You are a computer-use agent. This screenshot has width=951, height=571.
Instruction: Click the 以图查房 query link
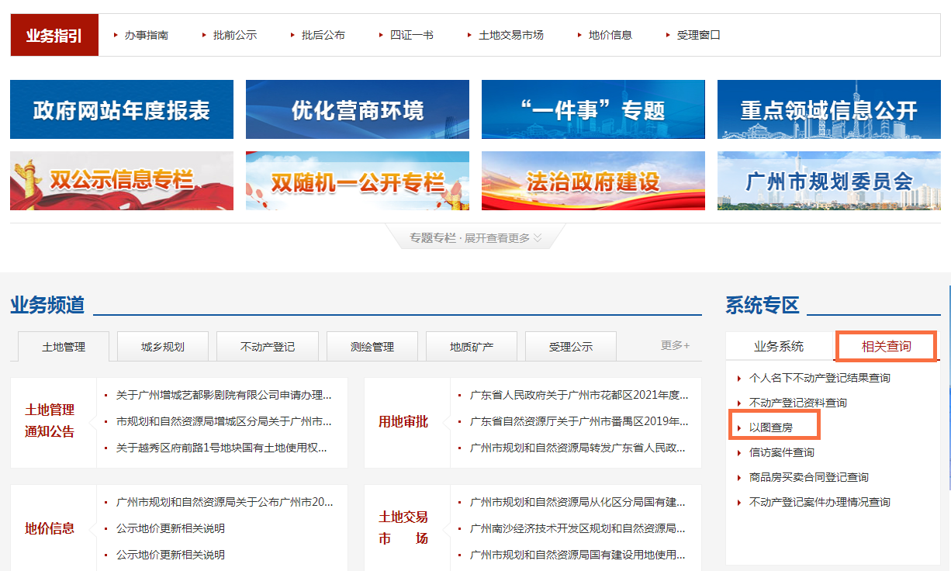tap(770, 427)
